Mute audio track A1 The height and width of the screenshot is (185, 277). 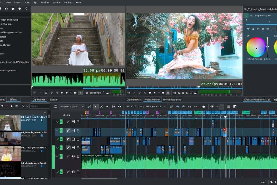click(x=73, y=156)
